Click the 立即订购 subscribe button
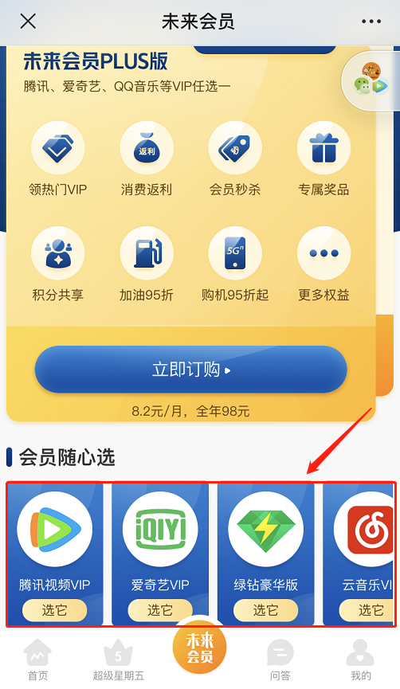 (190, 370)
